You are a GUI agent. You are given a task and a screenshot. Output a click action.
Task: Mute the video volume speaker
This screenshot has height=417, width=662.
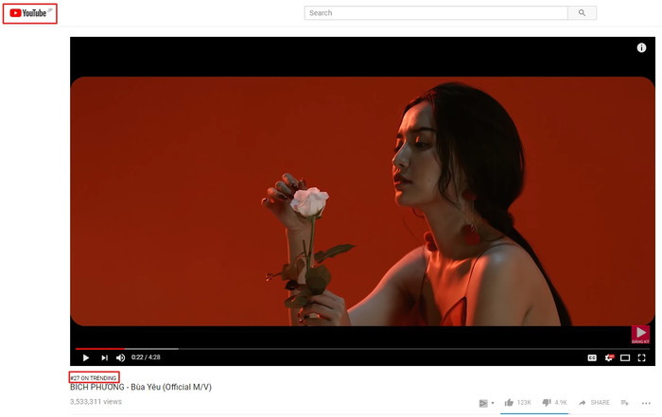point(121,358)
